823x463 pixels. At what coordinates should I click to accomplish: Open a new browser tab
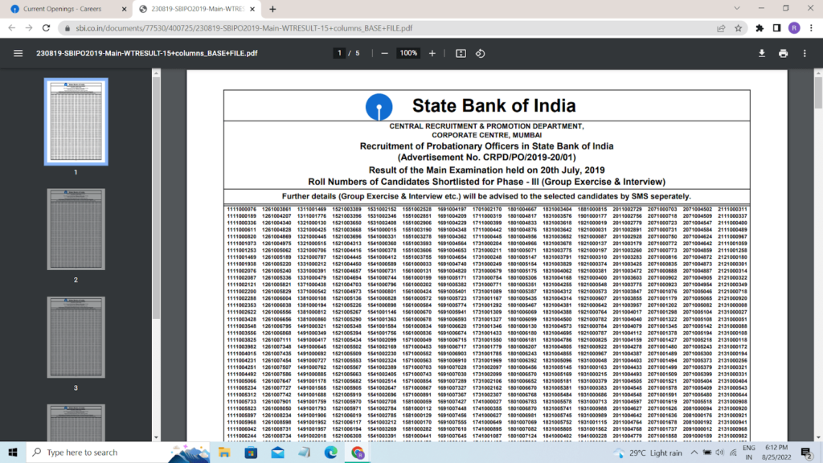(272, 9)
